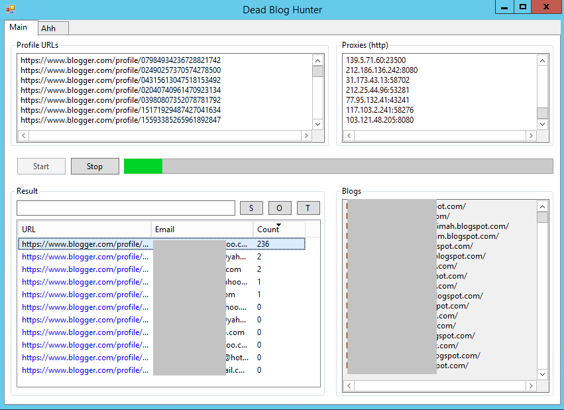
Task: Click the Proxies scroll left arrow
Action: tap(349, 136)
